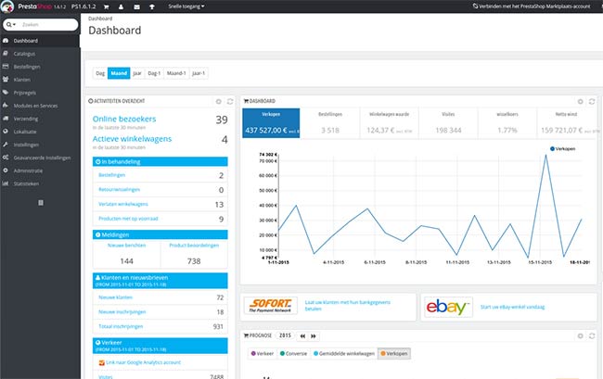
Task: Click Verbinden met PrestaShop Marktplaats-account link
Action: [531, 6]
